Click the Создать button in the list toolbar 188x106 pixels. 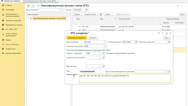77,14
